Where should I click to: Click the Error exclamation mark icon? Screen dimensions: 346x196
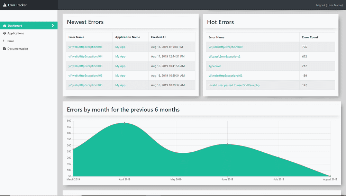tap(4, 41)
